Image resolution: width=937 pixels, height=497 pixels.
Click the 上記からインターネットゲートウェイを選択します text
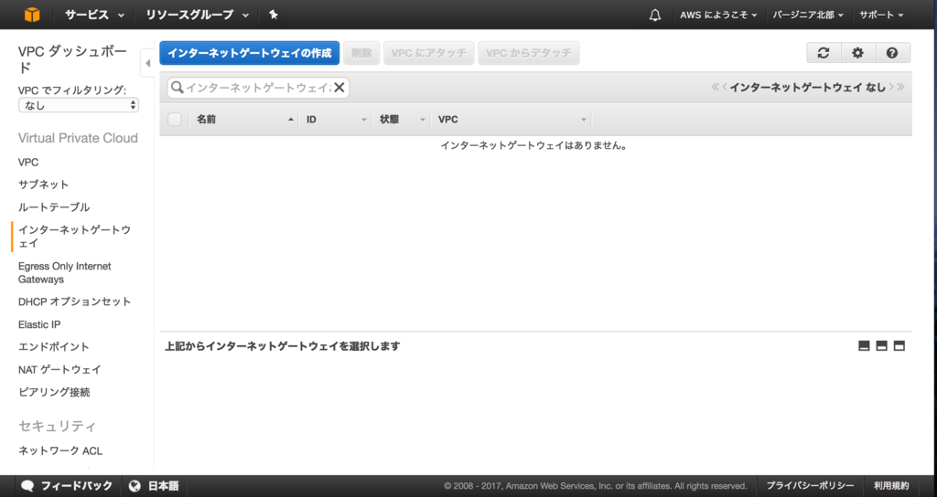(x=282, y=346)
